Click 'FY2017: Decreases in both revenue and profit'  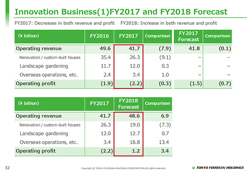click(x=64, y=23)
